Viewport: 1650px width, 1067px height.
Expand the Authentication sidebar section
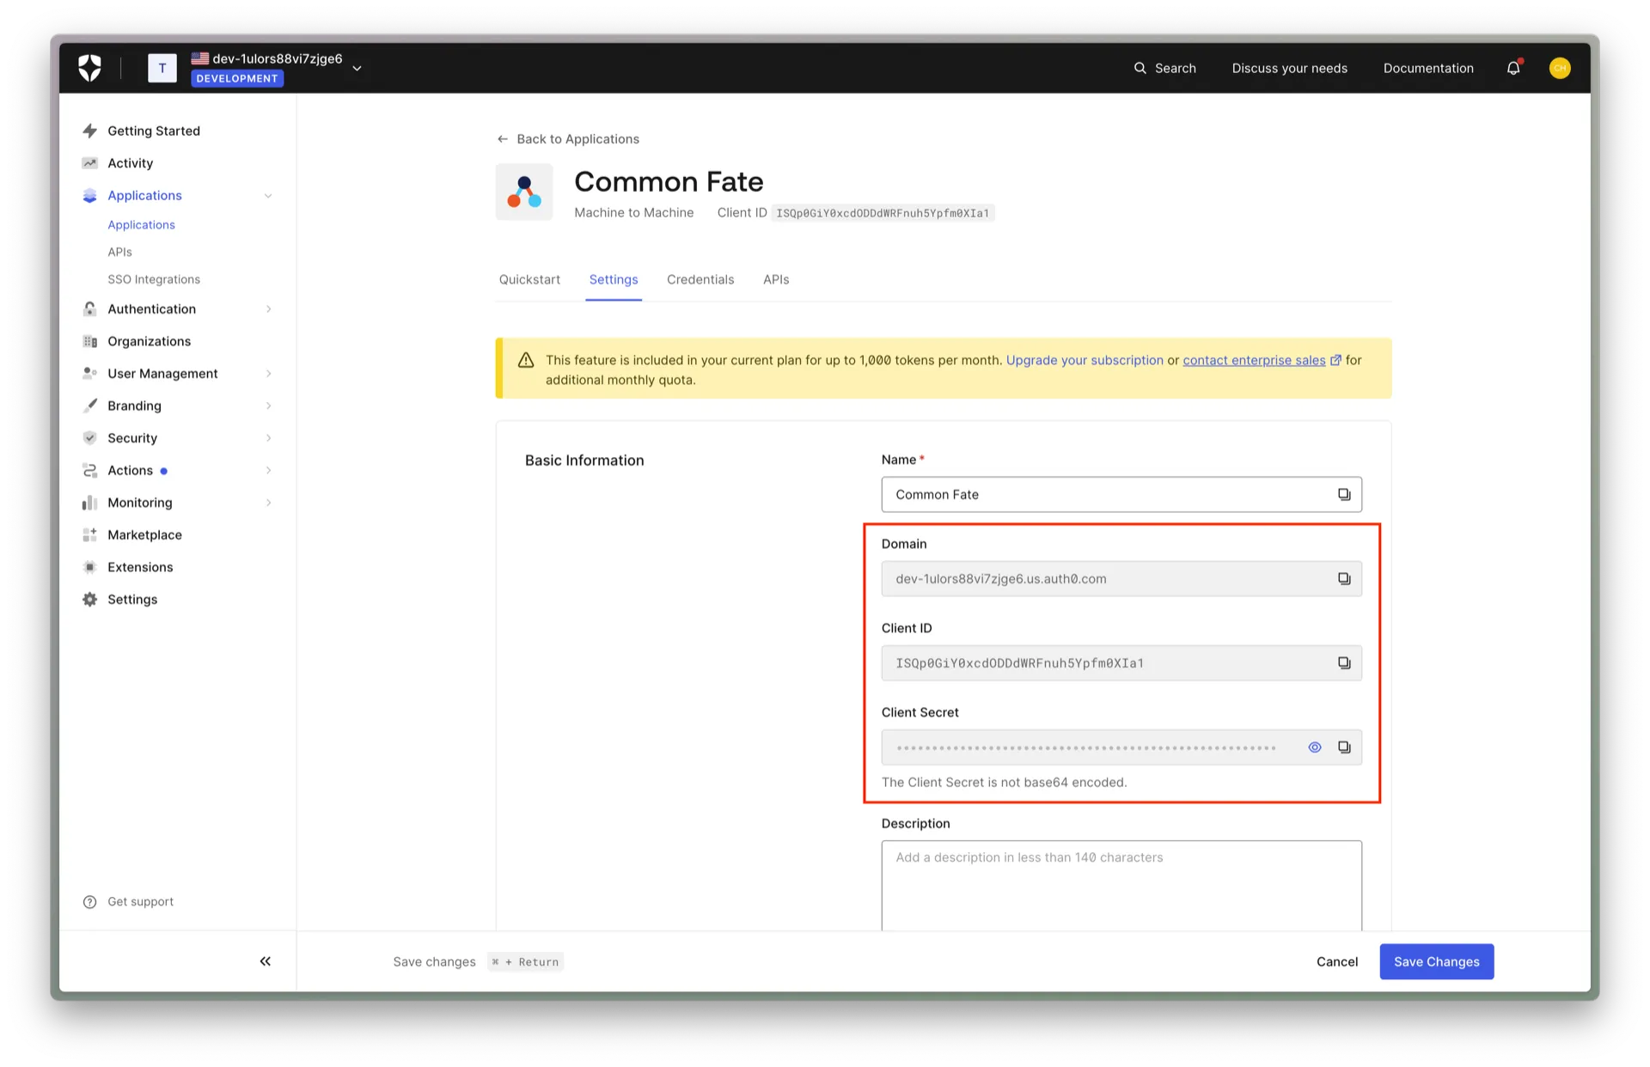click(268, 309)
